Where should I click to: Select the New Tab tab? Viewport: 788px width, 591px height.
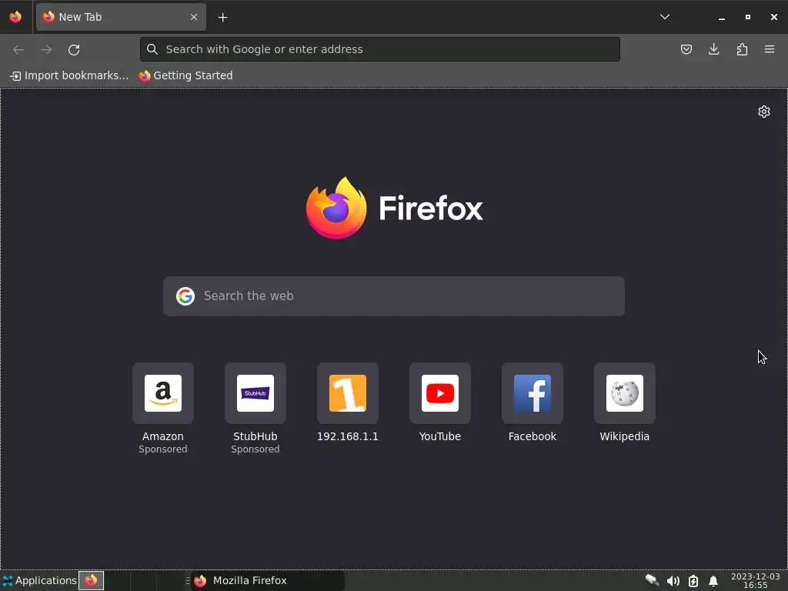pos(121,17)
